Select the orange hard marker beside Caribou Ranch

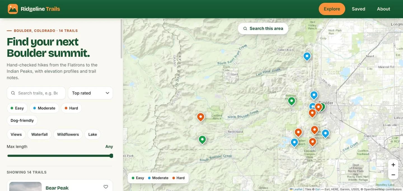[x=201, y=117]
